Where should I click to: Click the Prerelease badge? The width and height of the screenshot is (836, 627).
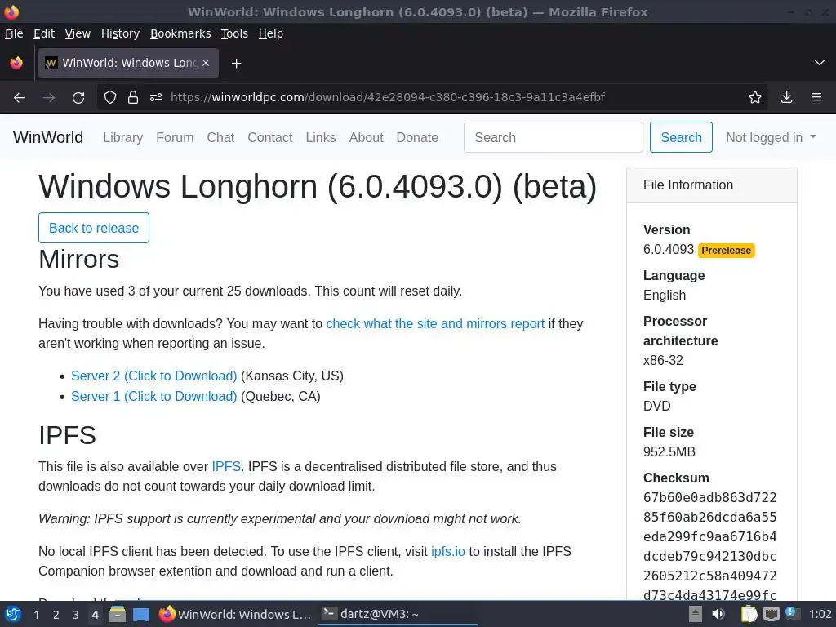tap(726, 250)
